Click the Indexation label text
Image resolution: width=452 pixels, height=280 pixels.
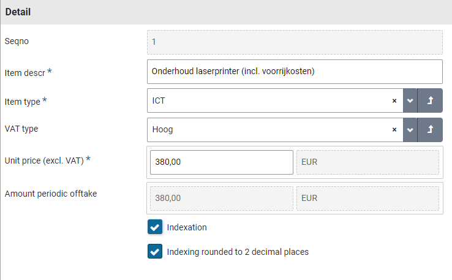point(187,227)
